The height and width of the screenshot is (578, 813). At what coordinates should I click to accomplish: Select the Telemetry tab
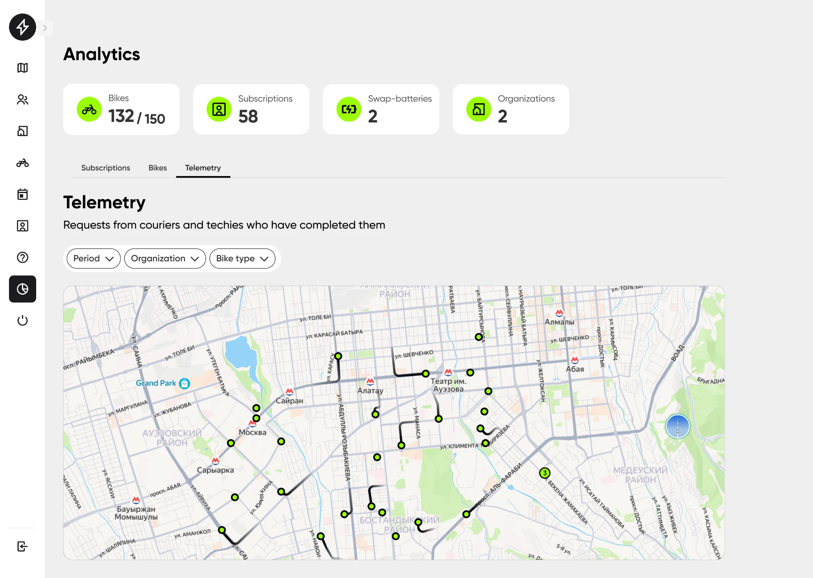(203, 168)
